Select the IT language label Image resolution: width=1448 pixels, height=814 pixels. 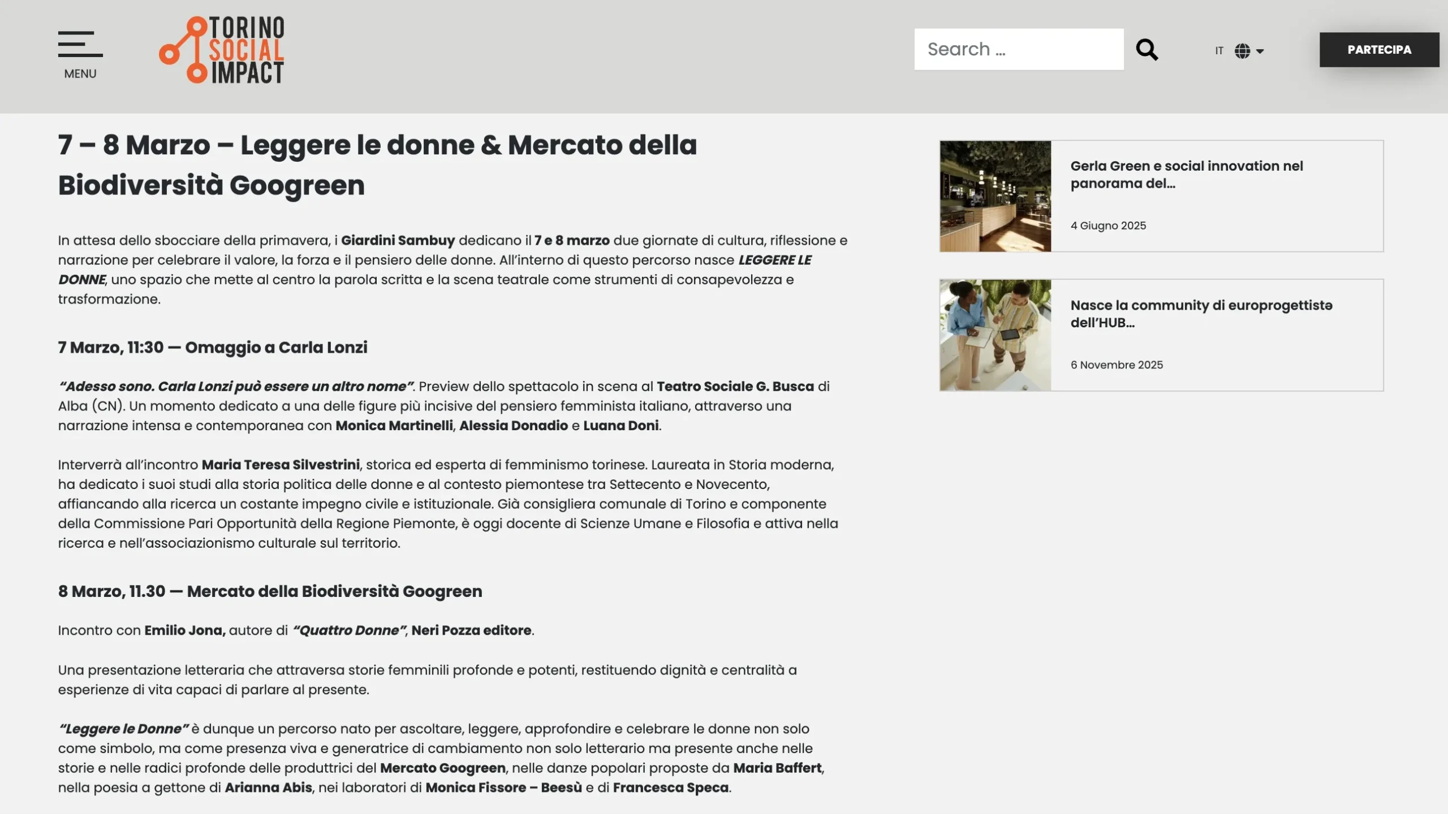point(1219,51)
